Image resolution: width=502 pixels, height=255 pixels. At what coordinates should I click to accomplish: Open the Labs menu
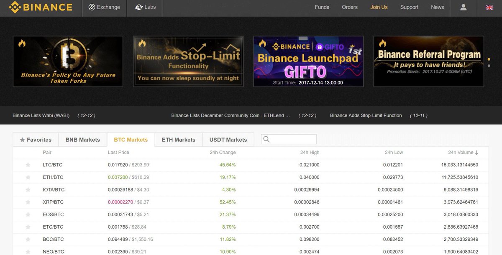pos(145,7)
